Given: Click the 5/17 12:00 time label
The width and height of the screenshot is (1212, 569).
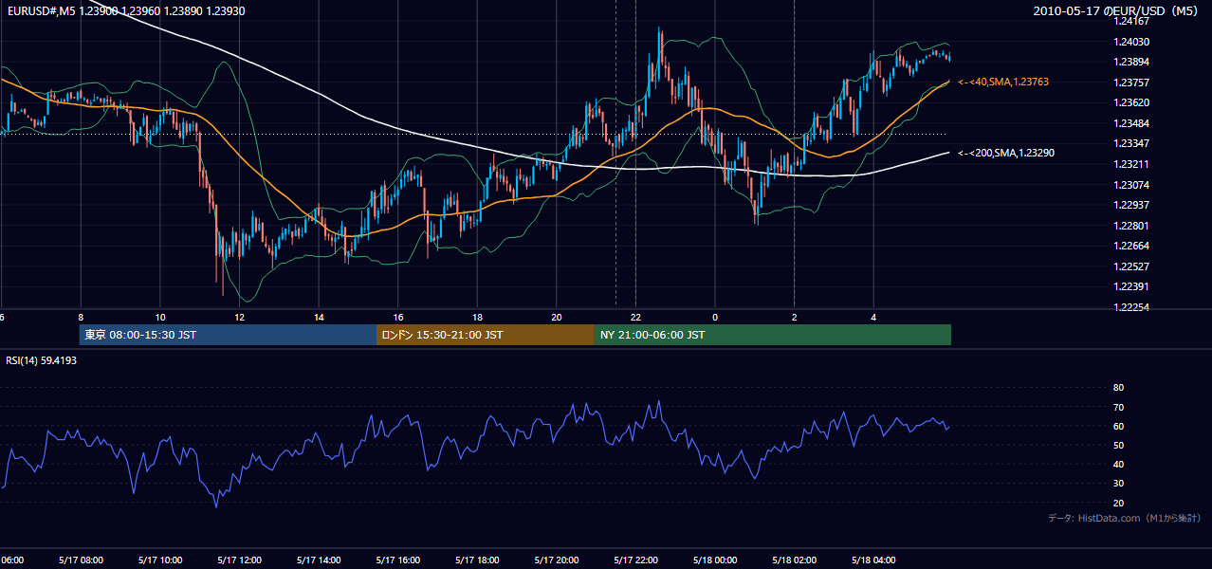Looking at the screenshot, I should (239, 560).
